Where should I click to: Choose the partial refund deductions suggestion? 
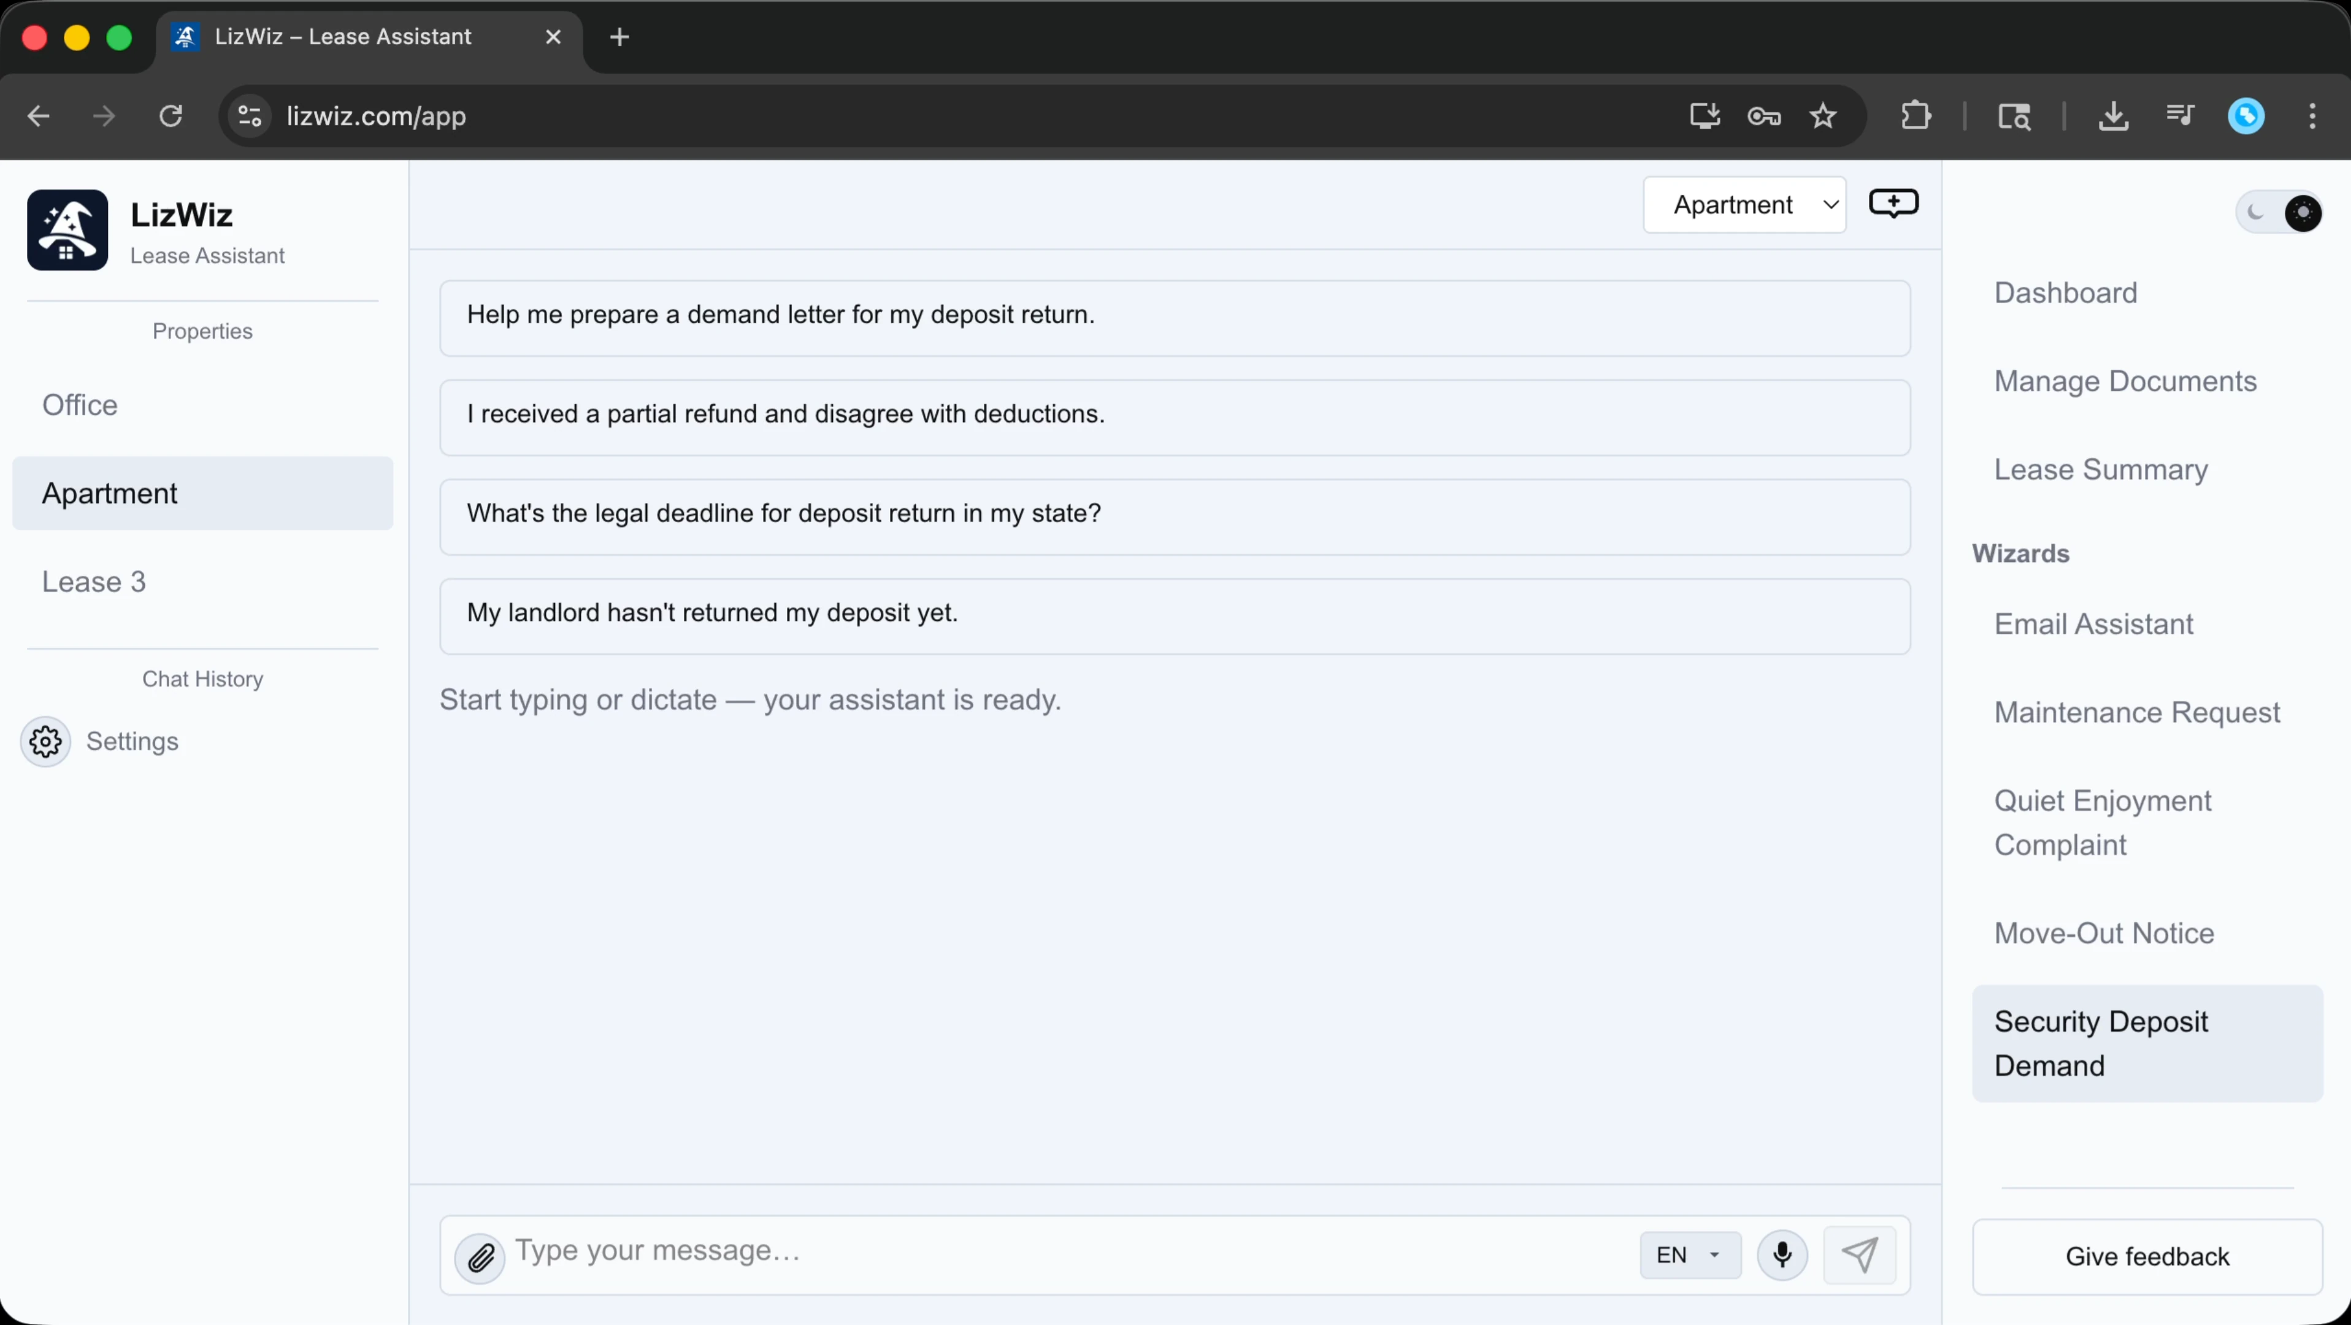tap(1175, 414)
